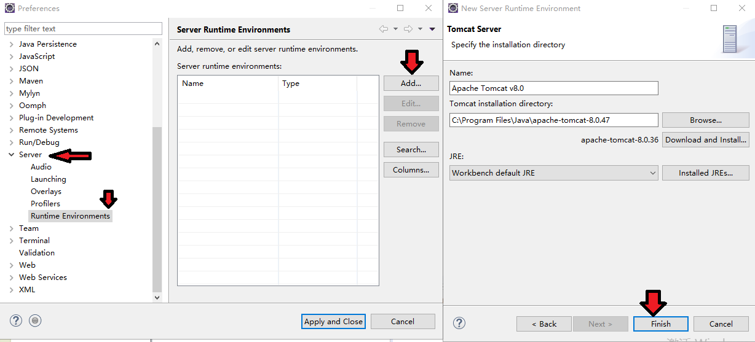Click Apply and Close
755x342 pixels.
334,321
